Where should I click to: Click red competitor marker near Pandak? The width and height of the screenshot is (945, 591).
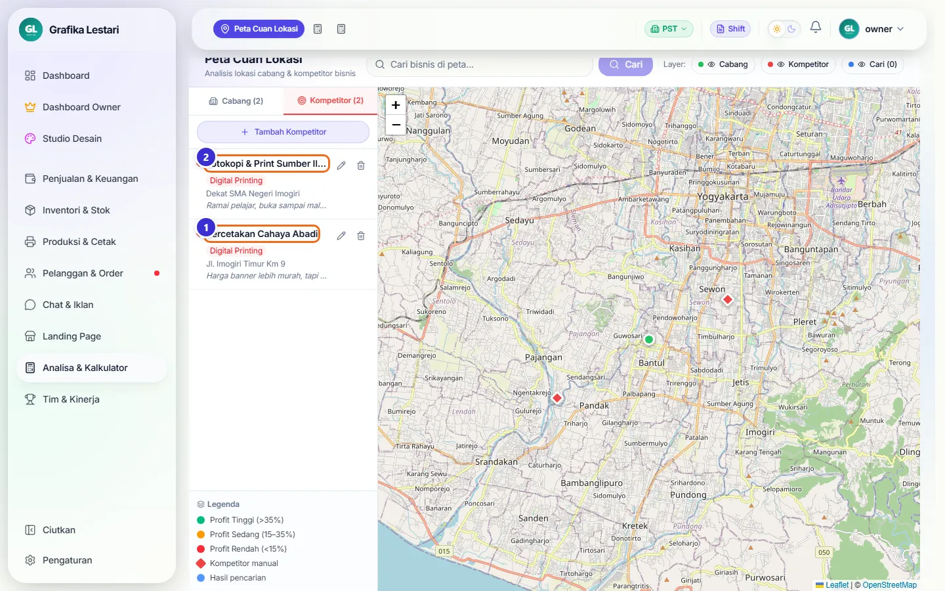point(557,398)
